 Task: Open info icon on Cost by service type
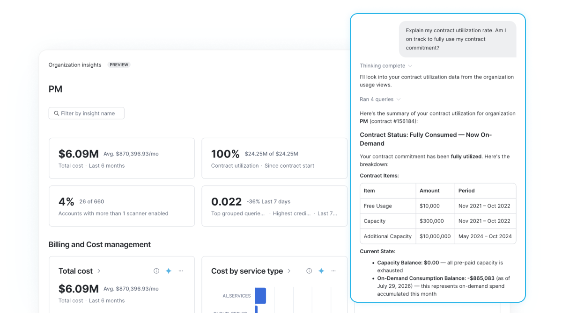tap(309, 271)
